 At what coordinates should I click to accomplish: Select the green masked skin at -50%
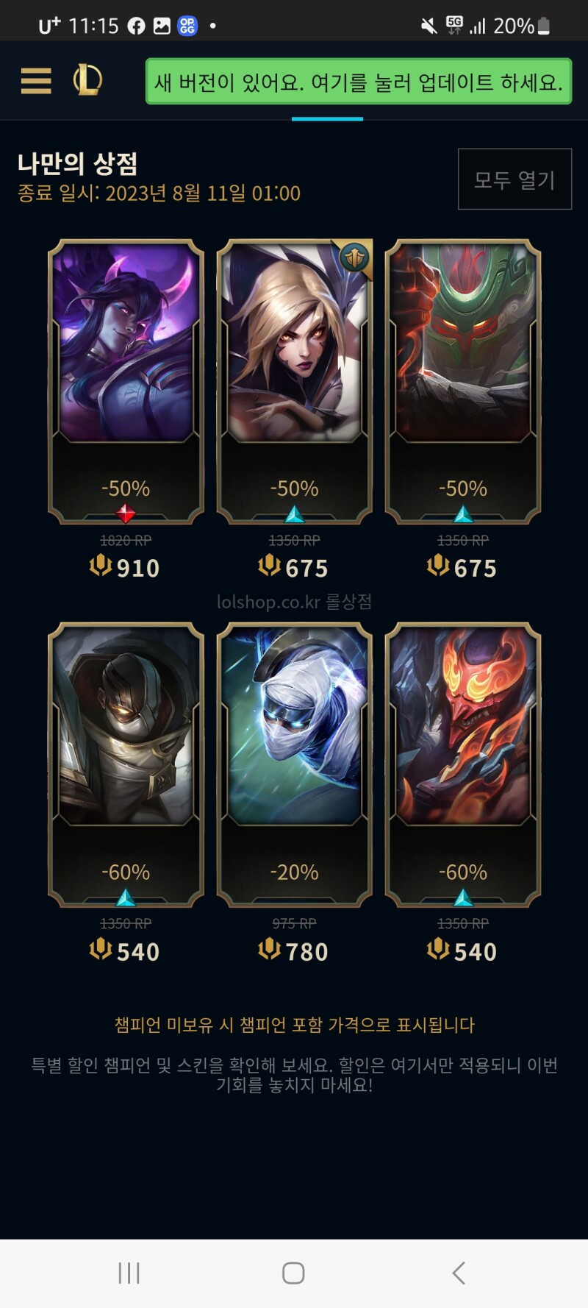463,381
